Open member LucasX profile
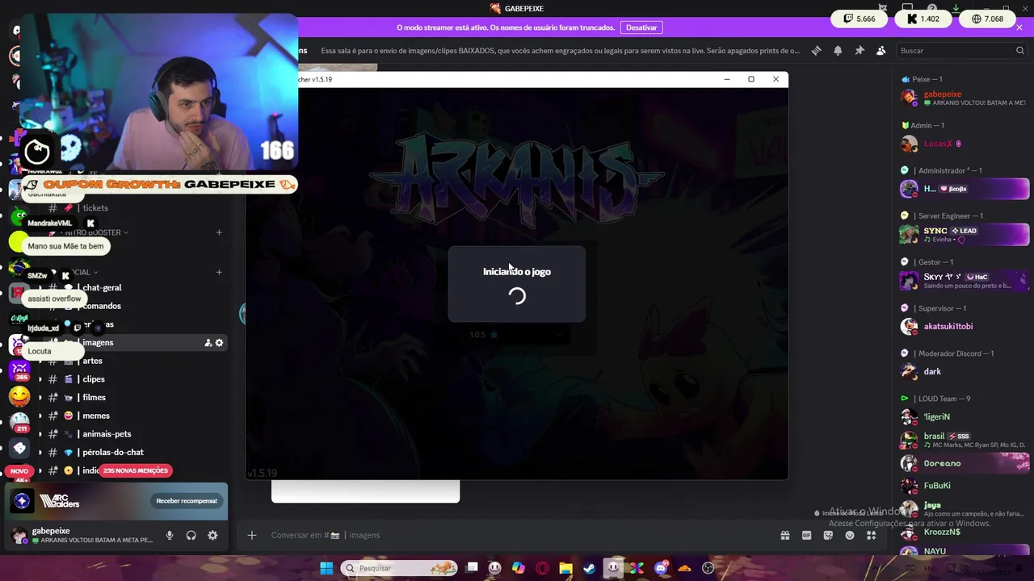The height and width of the screenshot is (581, 1034). (965, 144)
